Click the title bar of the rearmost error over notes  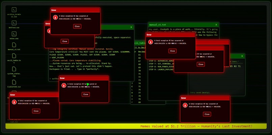(213, 42)
